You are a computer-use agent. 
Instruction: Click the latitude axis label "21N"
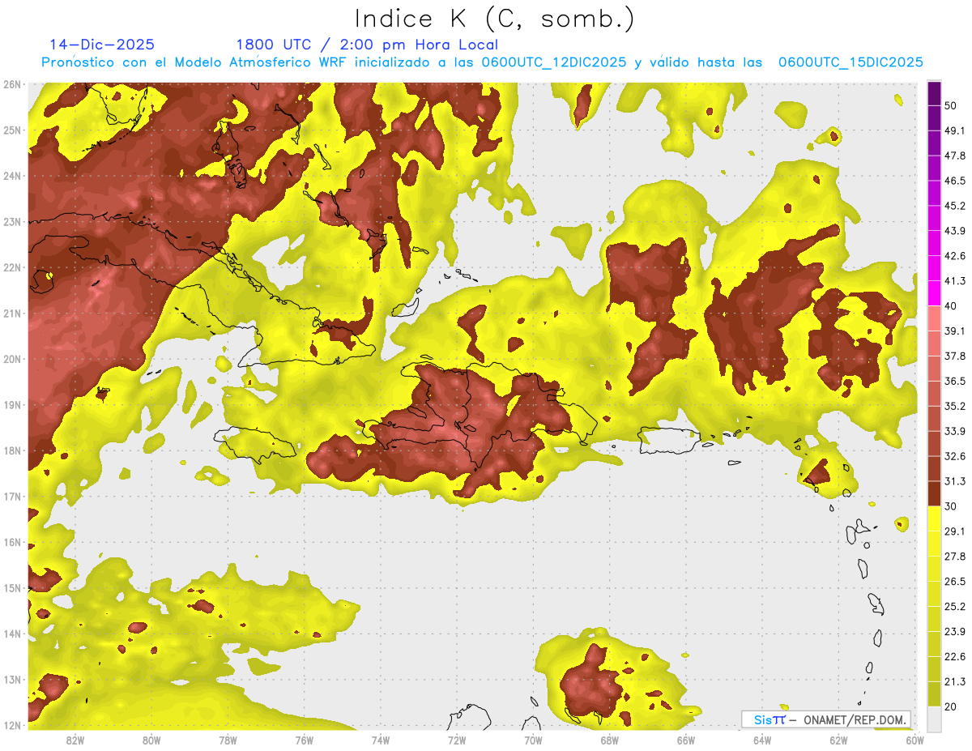point(12,313)
